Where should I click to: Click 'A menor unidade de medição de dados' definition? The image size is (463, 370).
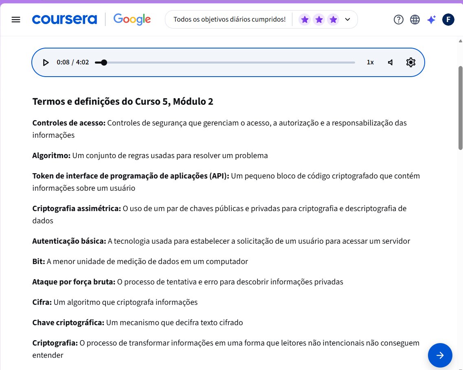pos(147,262)
